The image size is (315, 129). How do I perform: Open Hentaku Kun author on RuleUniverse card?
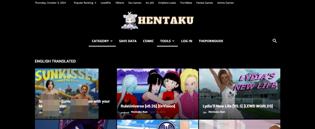tap(139, 112)
